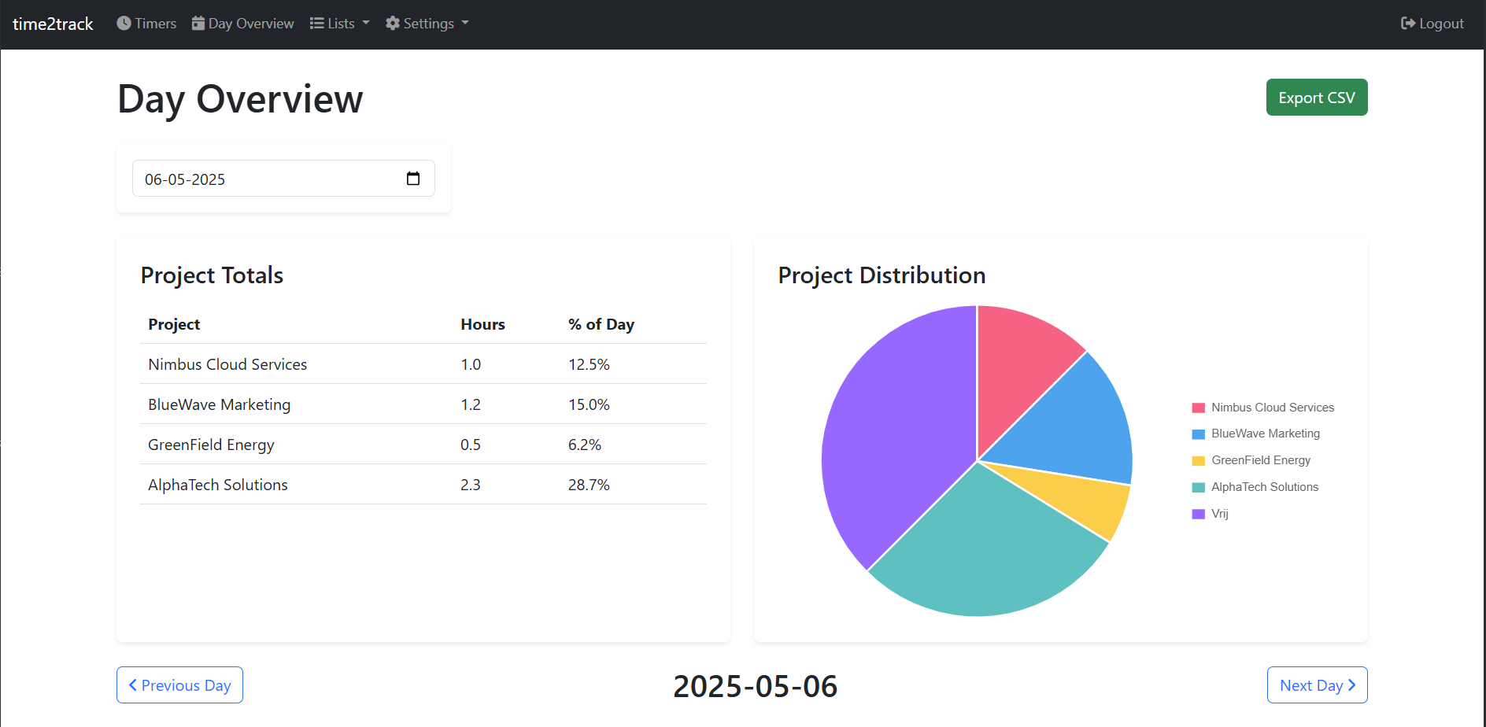Click the Previous Day left chevron icon
Viewport: 1486px width, 727px height.
tap(133, 685)
